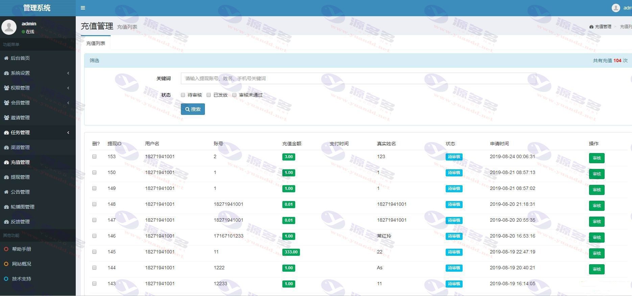
Task: Click 333.00 amount badge in row 145
Action: tap(291, 252)
